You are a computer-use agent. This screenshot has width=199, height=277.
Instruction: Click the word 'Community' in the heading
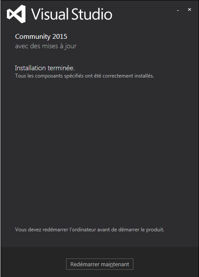click(33, 37)
